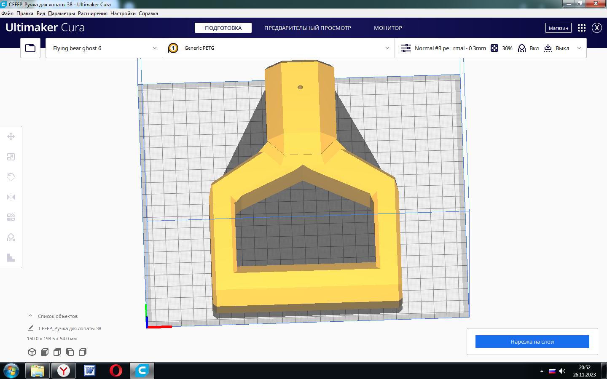Viewport: 607px width, 379px height.
Task: Open Windows Start button
Action: (x=11, y=371)
